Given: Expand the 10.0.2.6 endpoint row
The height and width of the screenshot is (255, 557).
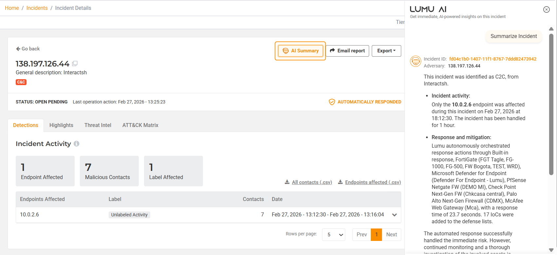Looking at the screenshot, I should (394, 215).
